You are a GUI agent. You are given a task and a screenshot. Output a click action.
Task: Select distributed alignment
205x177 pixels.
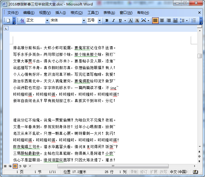point(175,21)
